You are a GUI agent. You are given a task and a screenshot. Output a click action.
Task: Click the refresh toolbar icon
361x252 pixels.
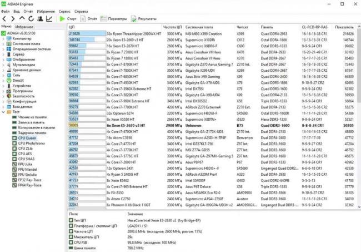(x=31, y=19)
